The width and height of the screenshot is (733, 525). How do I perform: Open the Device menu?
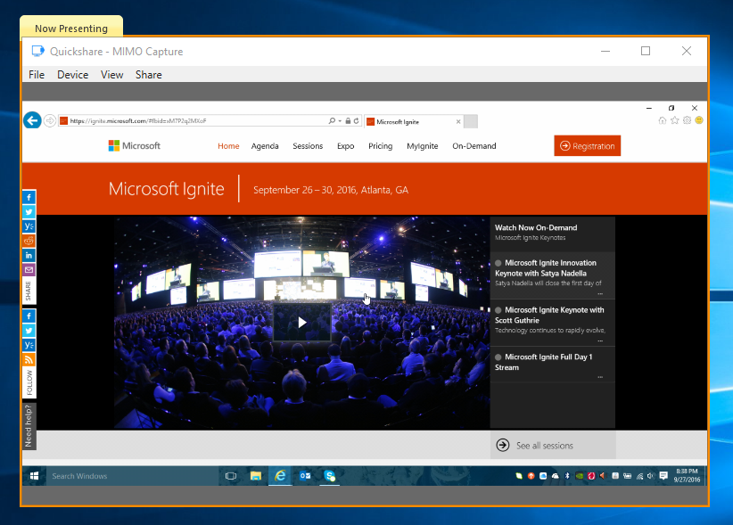click(x=72, y=75)
